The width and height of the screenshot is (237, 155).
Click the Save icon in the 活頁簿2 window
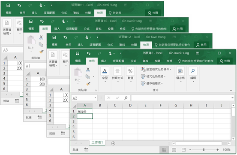click(x=78, y=53)
